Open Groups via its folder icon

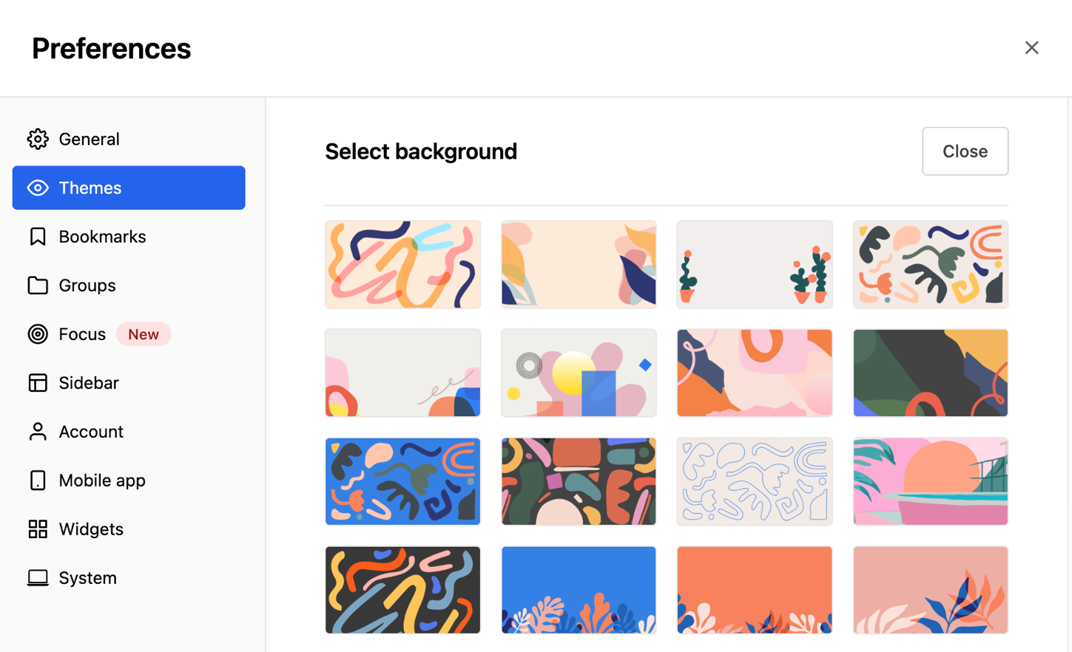(x=37, y=285)
